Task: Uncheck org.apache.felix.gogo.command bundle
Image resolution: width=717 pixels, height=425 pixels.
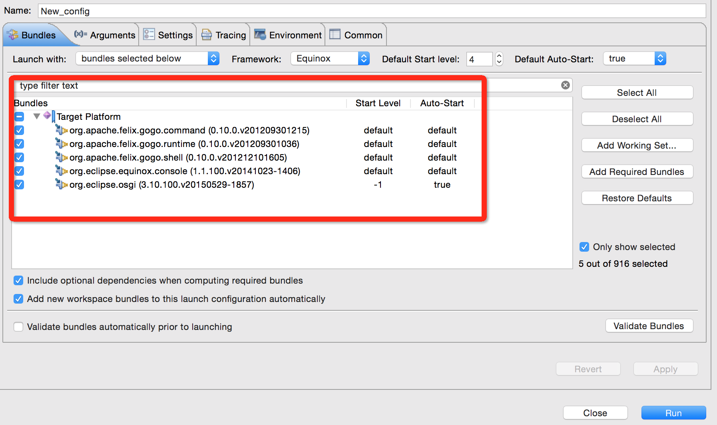Action: coord(19,130)
